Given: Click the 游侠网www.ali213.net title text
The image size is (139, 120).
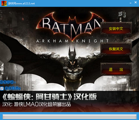Looking at the screenshot, I should [x=21, y=3].
